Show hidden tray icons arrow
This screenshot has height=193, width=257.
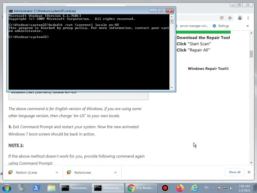[x=213, y=188]
